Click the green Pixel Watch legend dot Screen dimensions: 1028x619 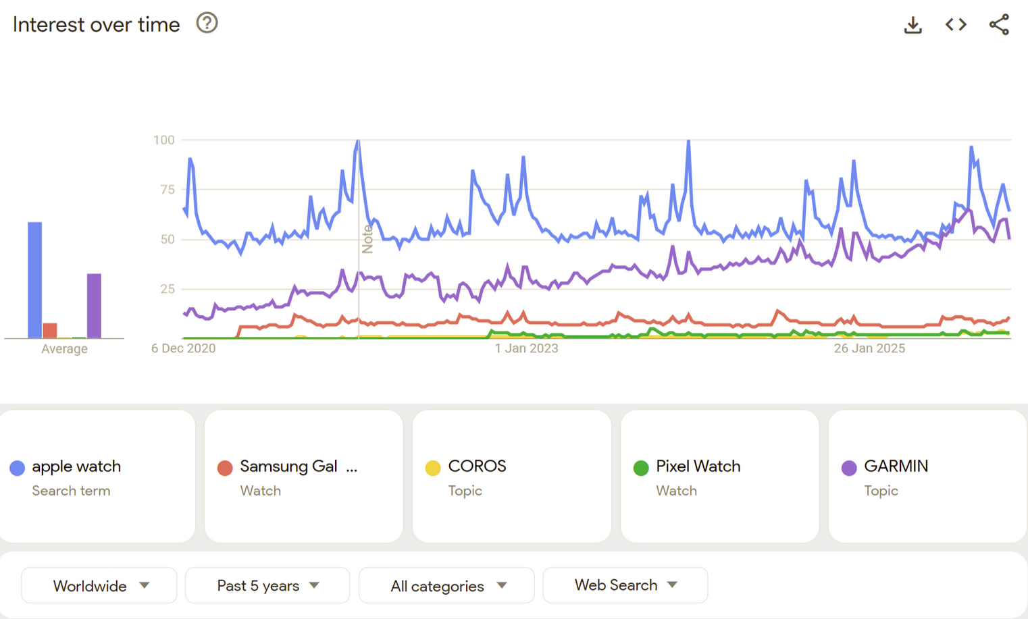coord(640,467)
